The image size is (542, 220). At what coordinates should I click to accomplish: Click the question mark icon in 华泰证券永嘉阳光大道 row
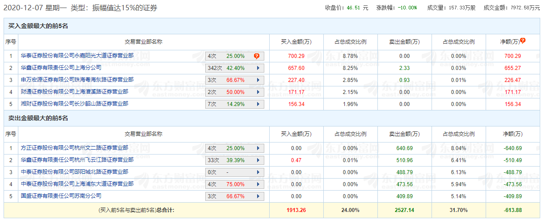click(x=256, y=56)
